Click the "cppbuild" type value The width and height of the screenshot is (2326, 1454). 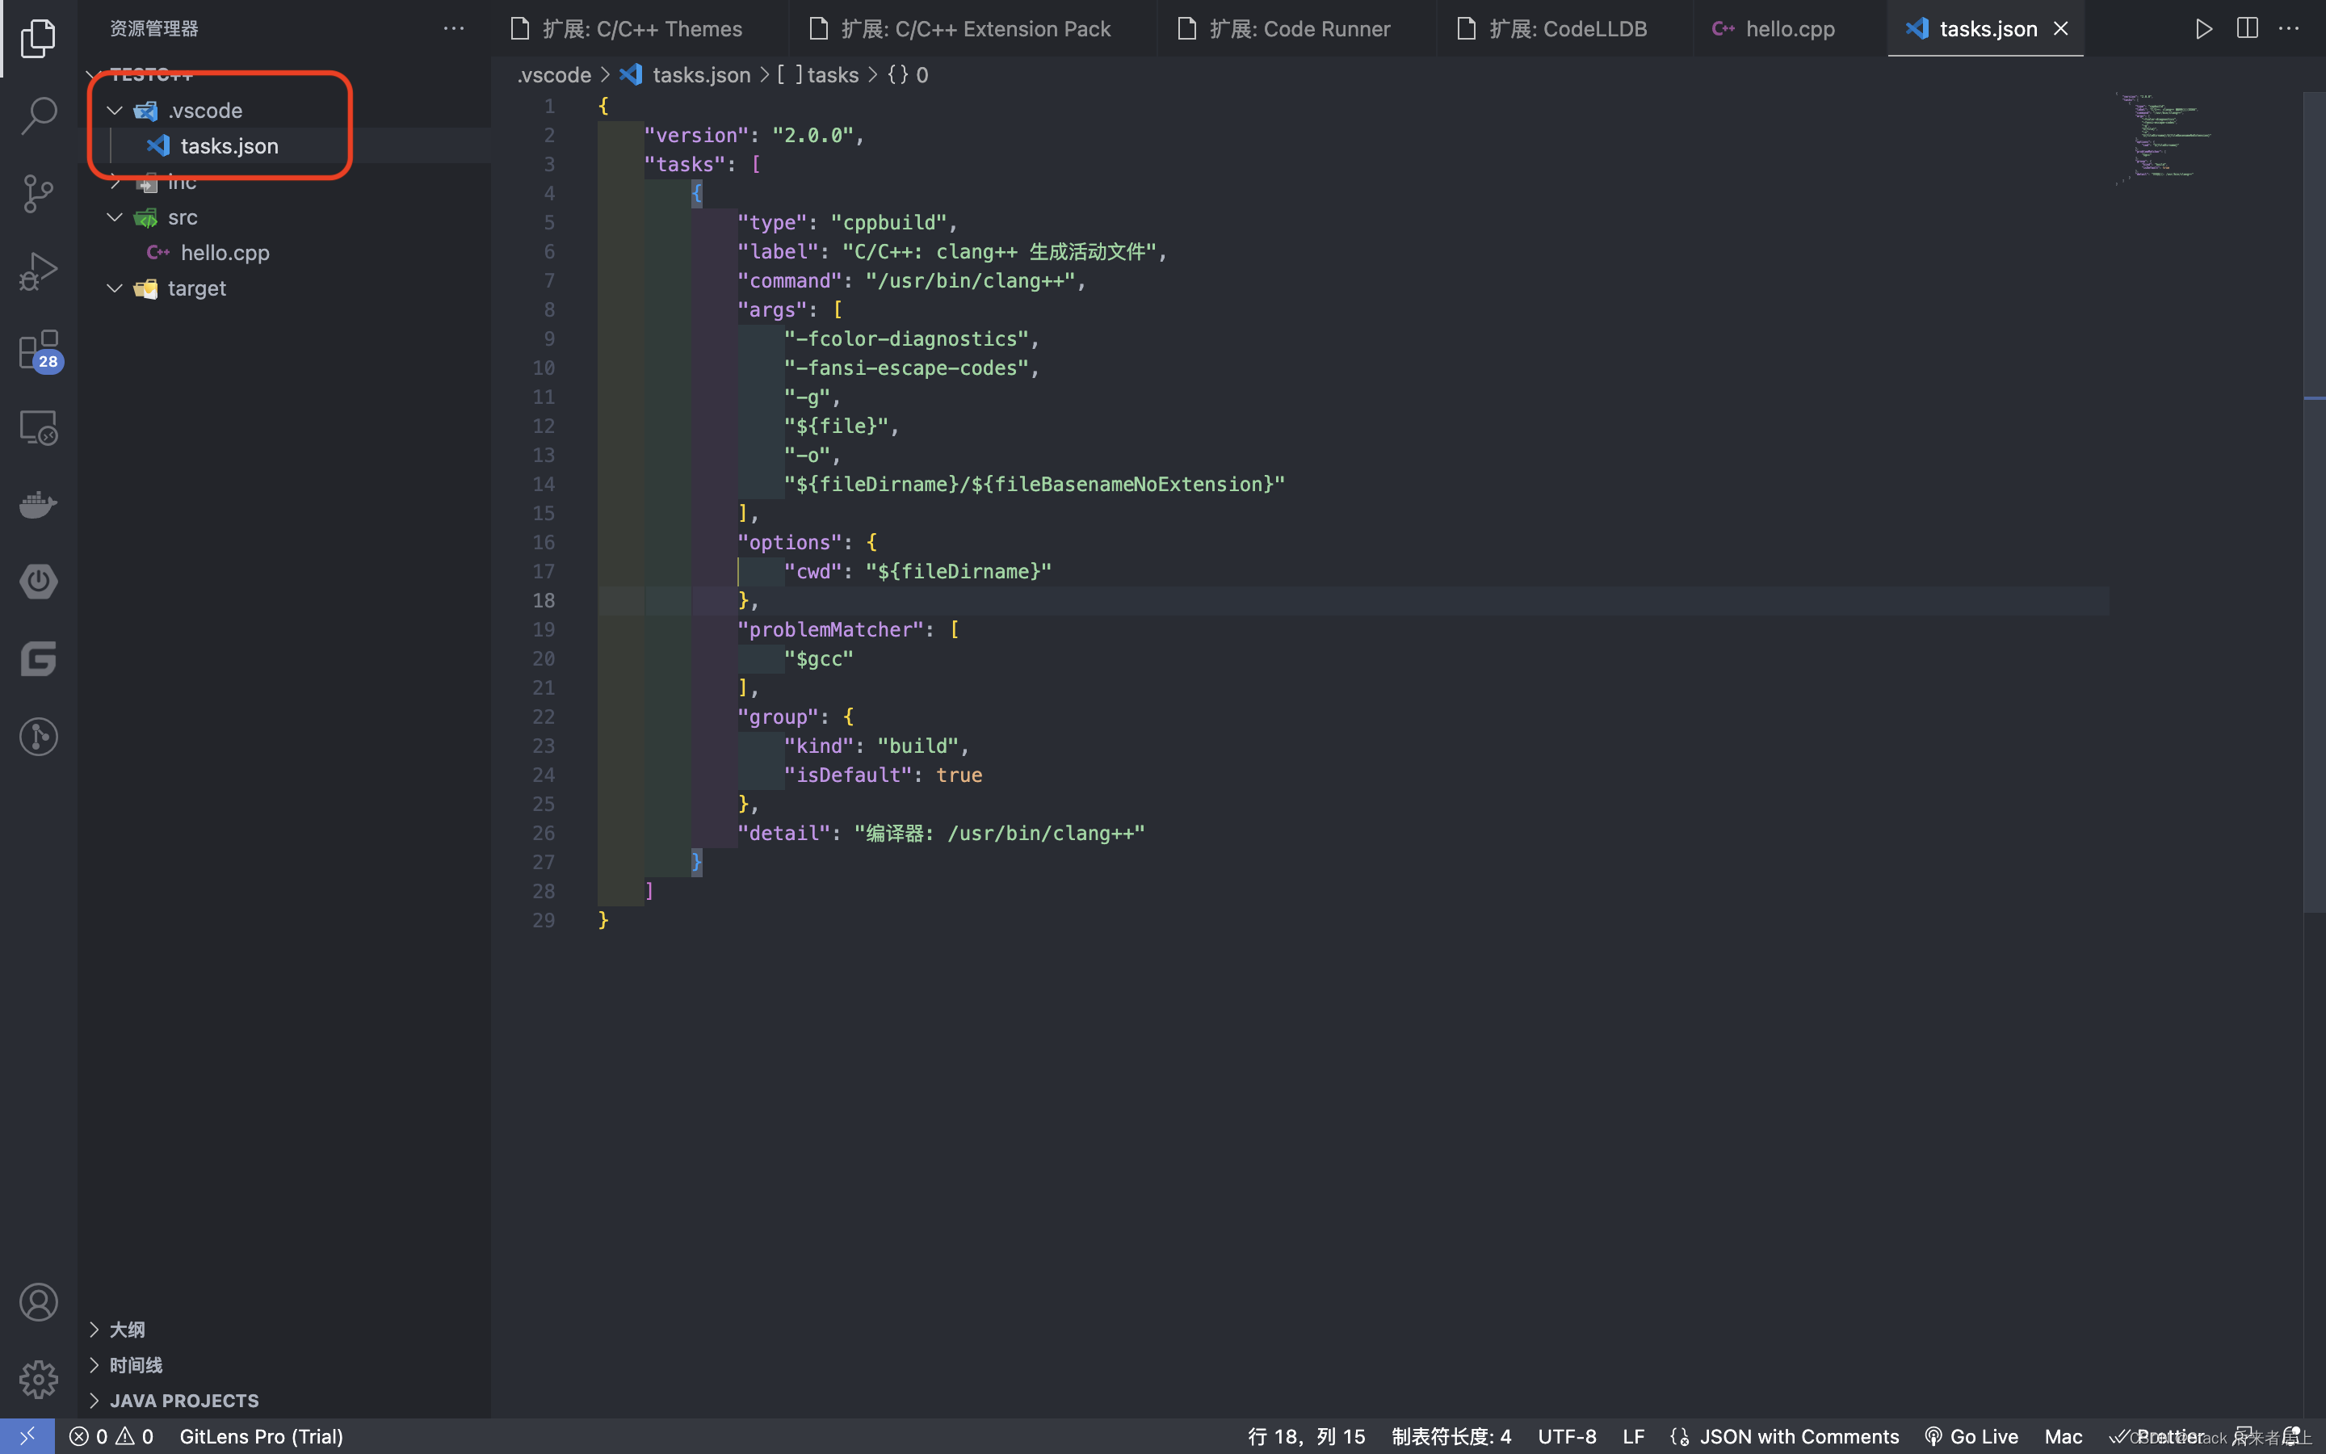888,222
